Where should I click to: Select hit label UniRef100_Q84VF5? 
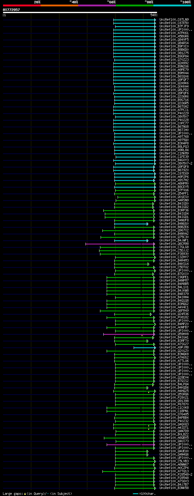pyautogui.click(x=174, y=40)
